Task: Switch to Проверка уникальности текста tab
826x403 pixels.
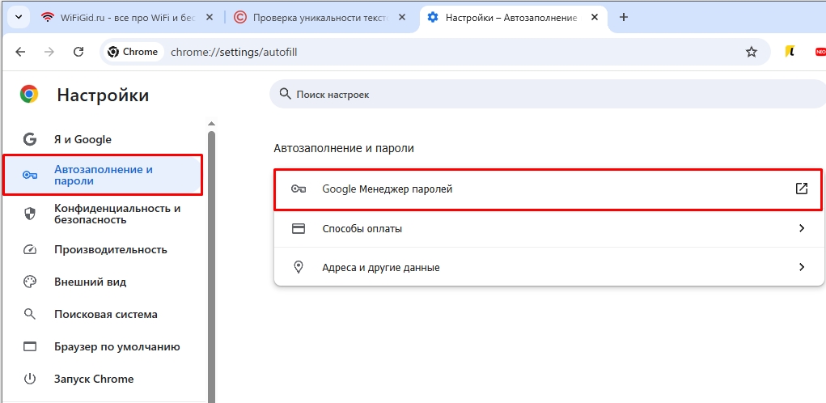Action: [321, 17]
